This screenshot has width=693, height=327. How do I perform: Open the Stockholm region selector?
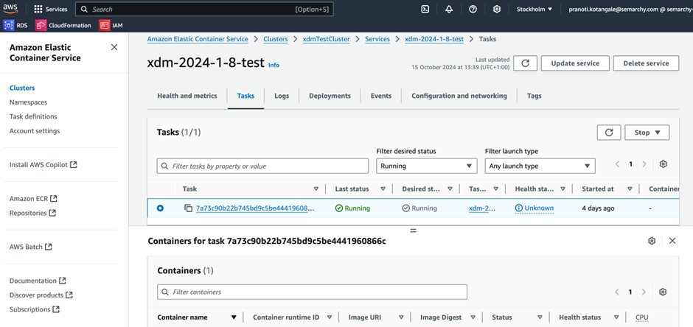[x=534, y=10]
